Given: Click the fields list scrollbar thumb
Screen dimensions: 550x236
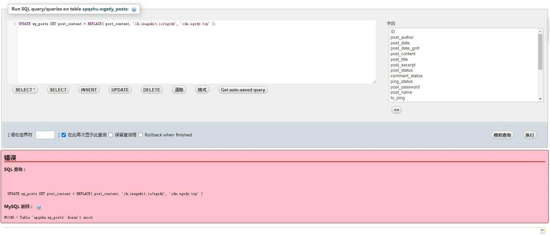Looking at the screenshot, I should [x=540, y=52].
